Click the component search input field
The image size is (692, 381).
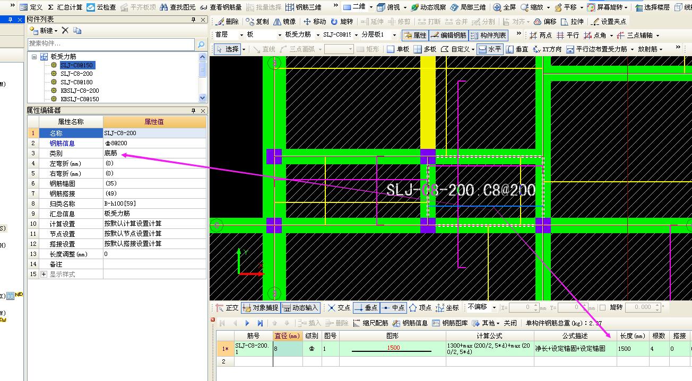click(111, 43)
